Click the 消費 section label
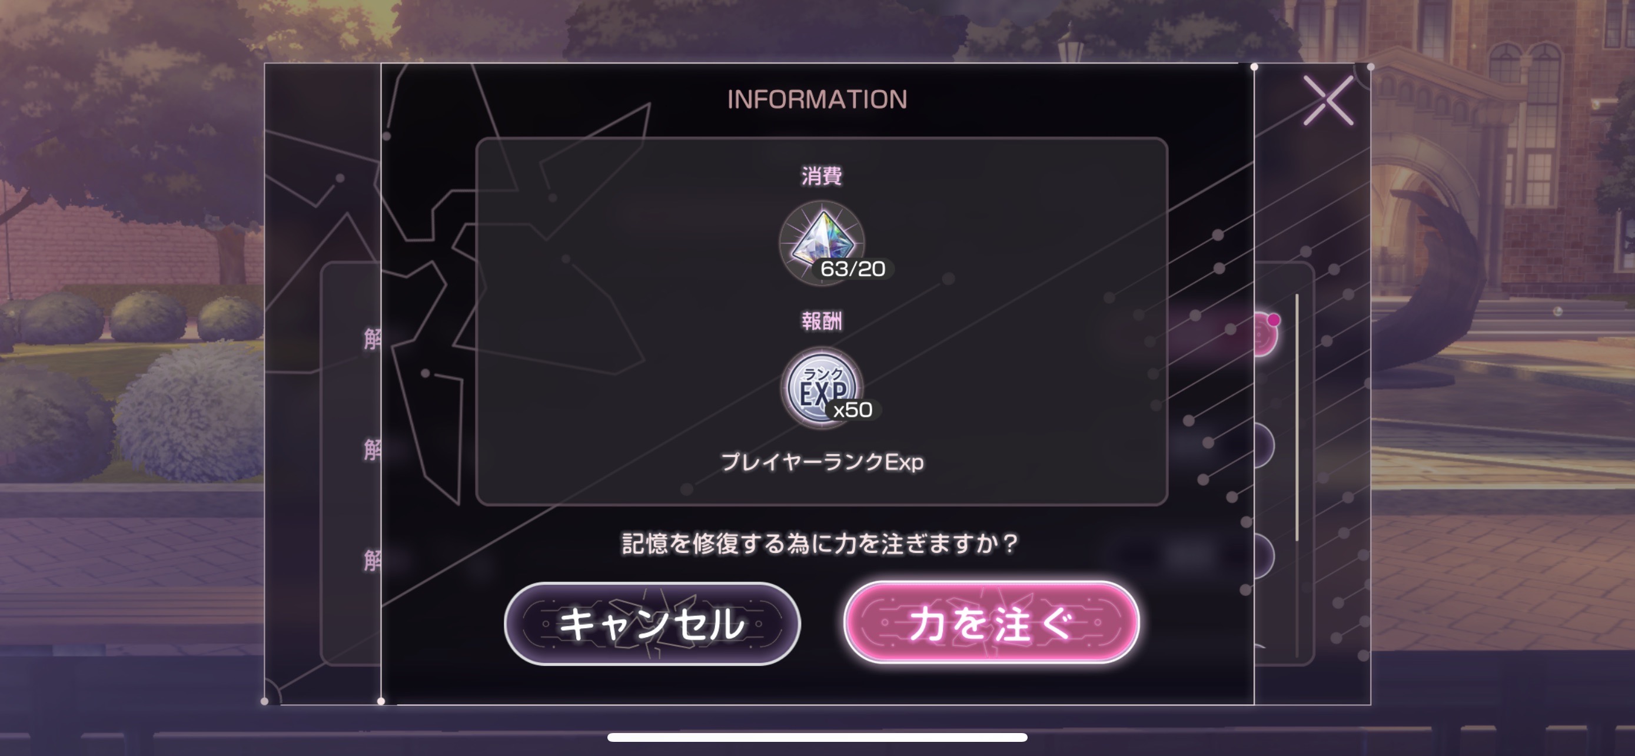1635x756 pixels. click(821, 176)
